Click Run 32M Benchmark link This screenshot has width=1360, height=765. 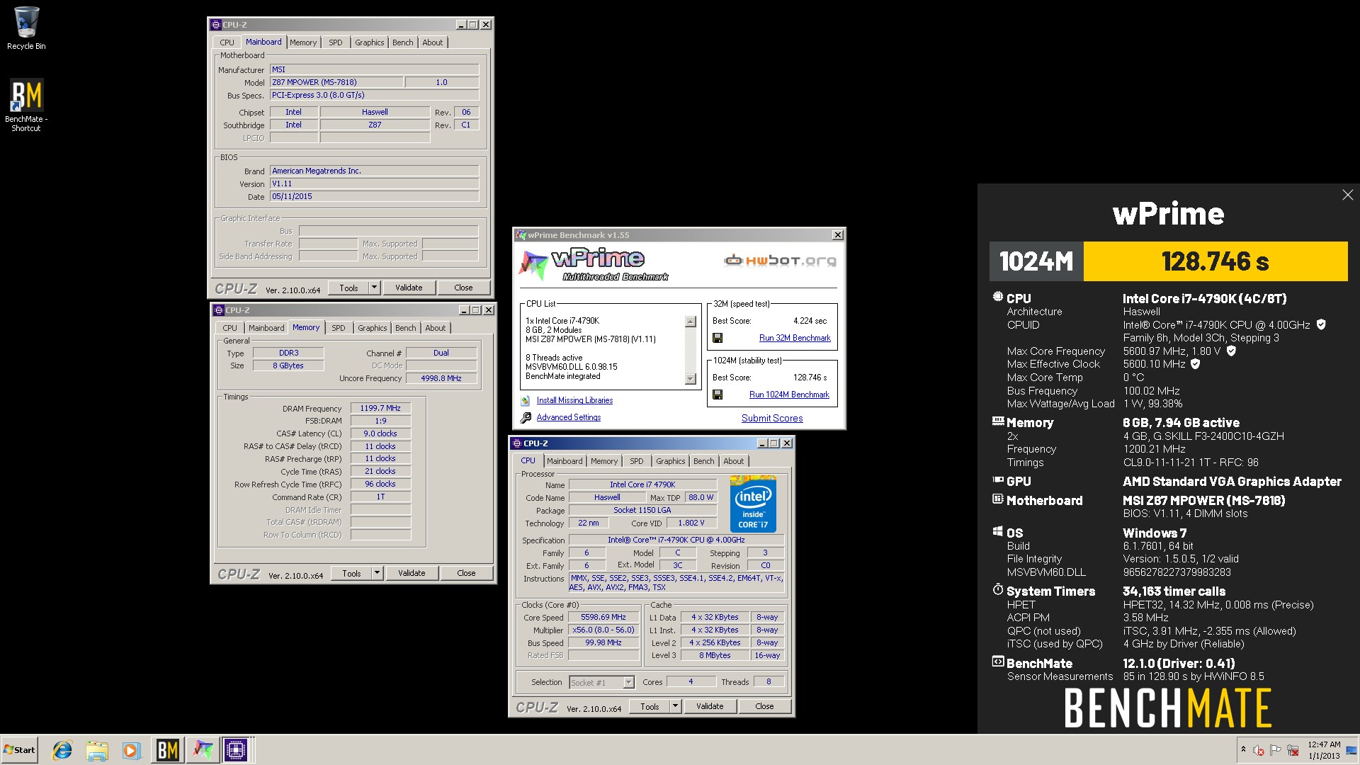coord(795,339)
